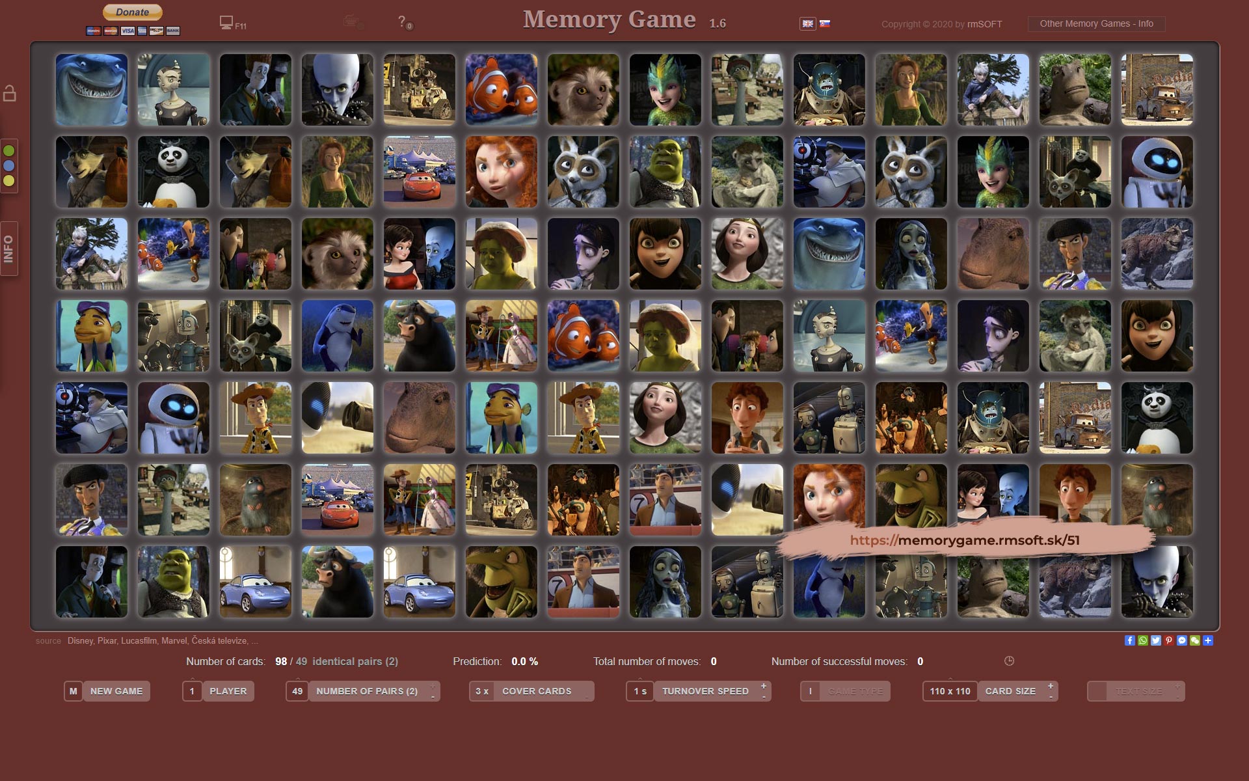The height and width of the screenshot is (781, 1249).
Task: Click the Donate button
Action: 132,12
